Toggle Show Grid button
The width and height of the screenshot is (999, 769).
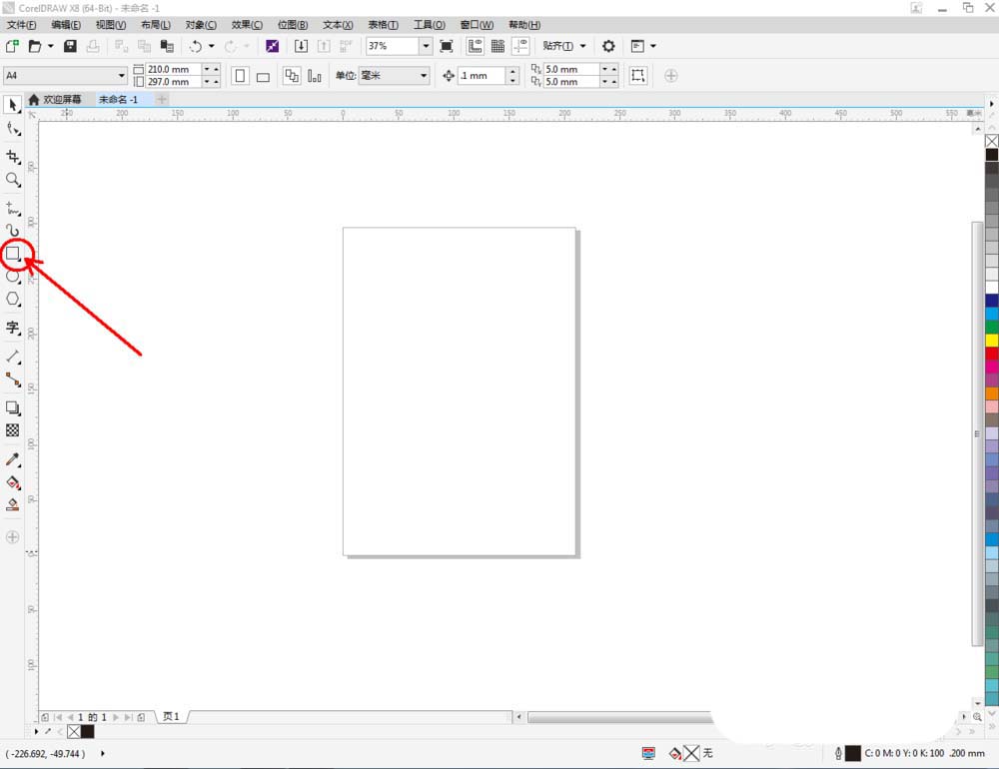click(499, 46)
